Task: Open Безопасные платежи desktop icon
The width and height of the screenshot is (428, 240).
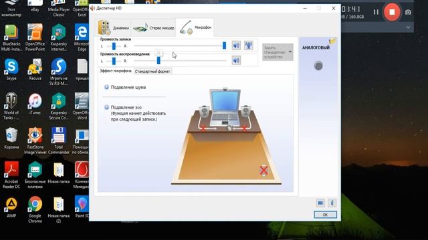Action: pos(35,174)
